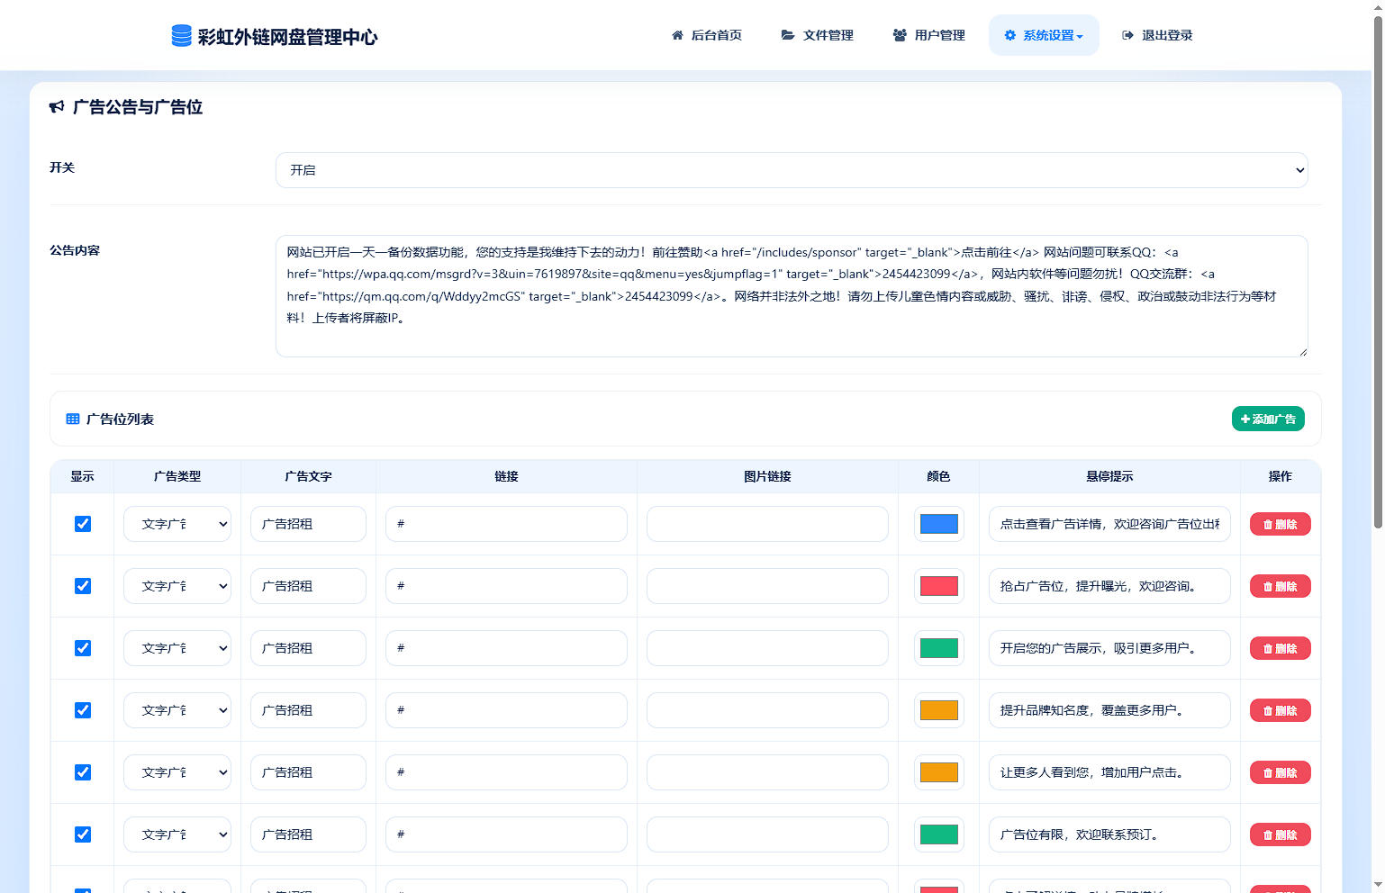
Task: Click the users icon beside 用户管理
Action: 900,35
